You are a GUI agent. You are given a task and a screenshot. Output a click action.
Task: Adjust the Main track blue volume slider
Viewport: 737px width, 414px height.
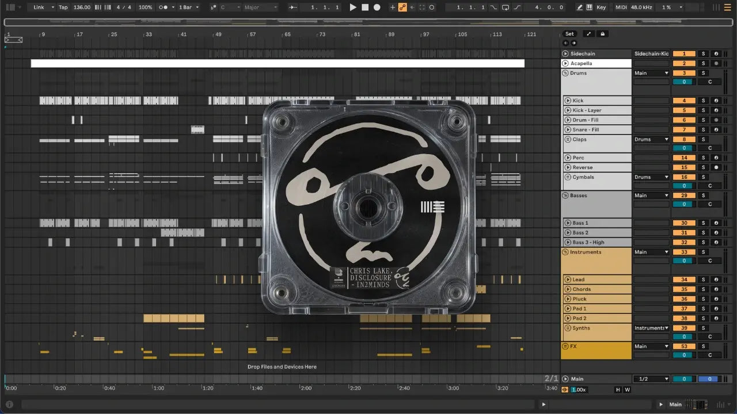point(709,379)
